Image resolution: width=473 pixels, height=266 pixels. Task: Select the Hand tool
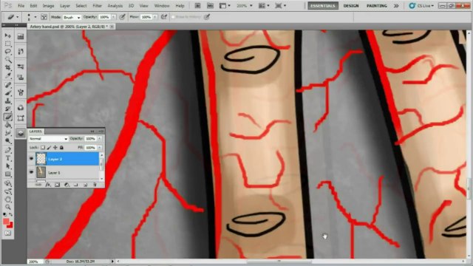coord(8,199)
